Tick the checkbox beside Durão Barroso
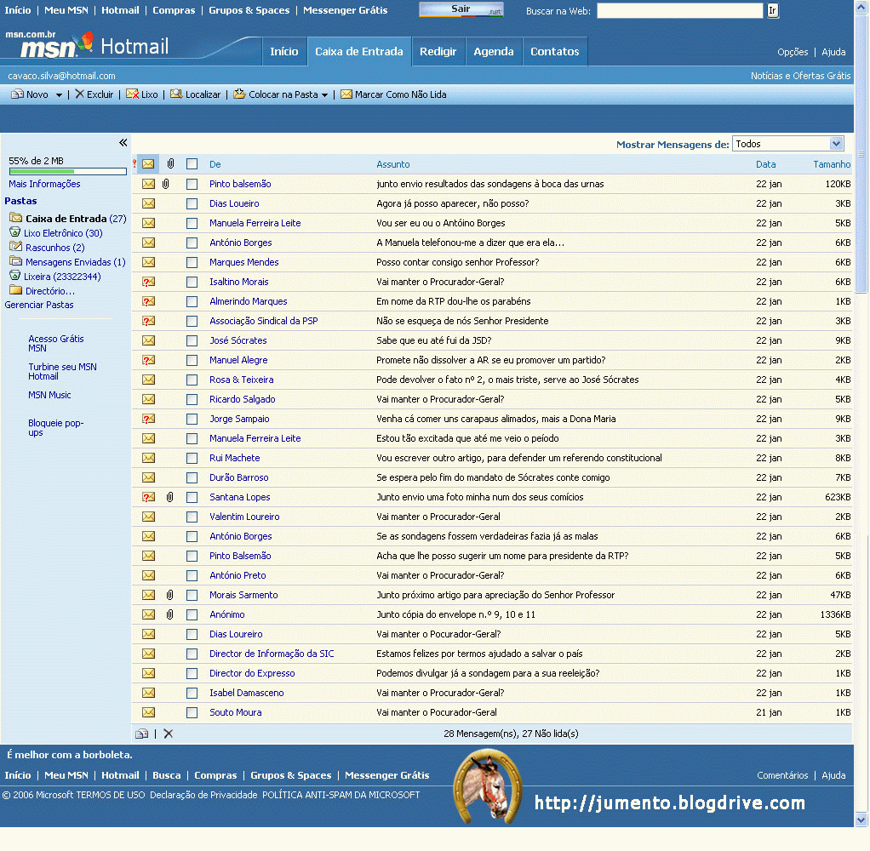This screenshot has height=851, width=870. pos(192,477)
